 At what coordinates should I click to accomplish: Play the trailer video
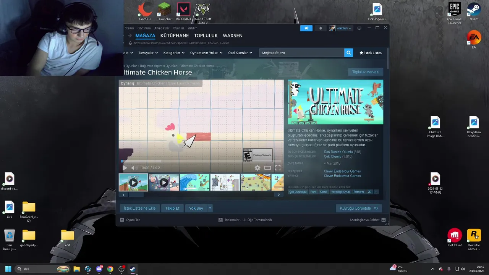click(x=125, y=168)
